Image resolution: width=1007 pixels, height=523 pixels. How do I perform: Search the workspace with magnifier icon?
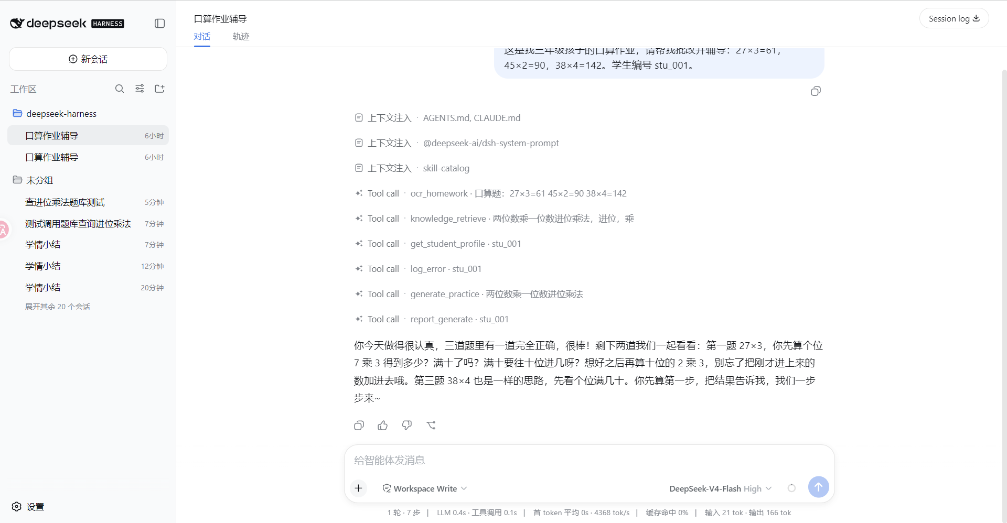tap(120, 89)
